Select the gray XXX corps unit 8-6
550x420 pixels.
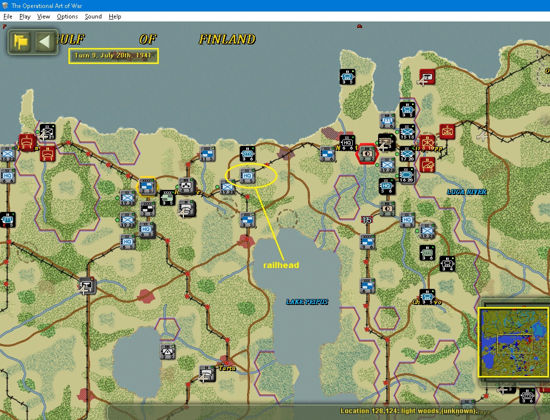click(x=327, y=154)
